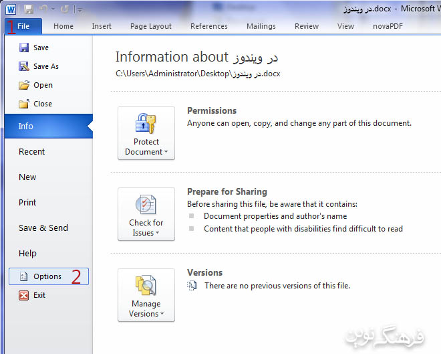
Task: Open the Customize Quick Access Toolbar arrow
Action: click(x=80, y=11)
